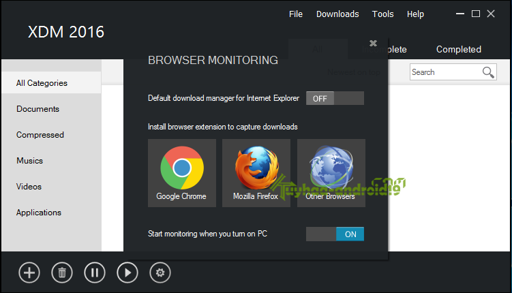
Task: Choose the Other Browsers option
Action: coord(331,173)
